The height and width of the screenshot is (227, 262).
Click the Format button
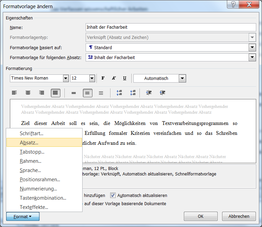[23, 216]
